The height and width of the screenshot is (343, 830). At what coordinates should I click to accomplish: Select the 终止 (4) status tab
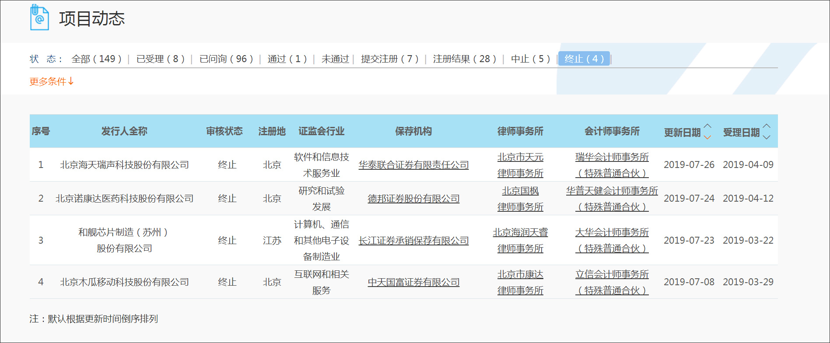coord(584,59)
